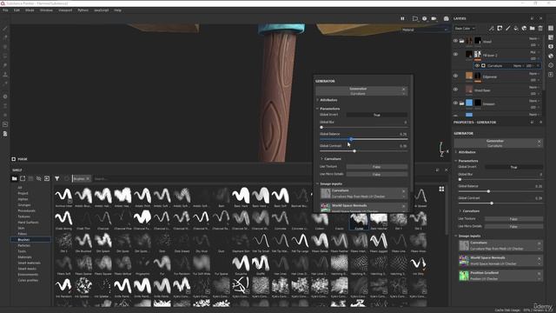556x313 pixels.
Task: Switch Shelf to grid view icon
Action: pyautogui.click(x=441, y=189)
